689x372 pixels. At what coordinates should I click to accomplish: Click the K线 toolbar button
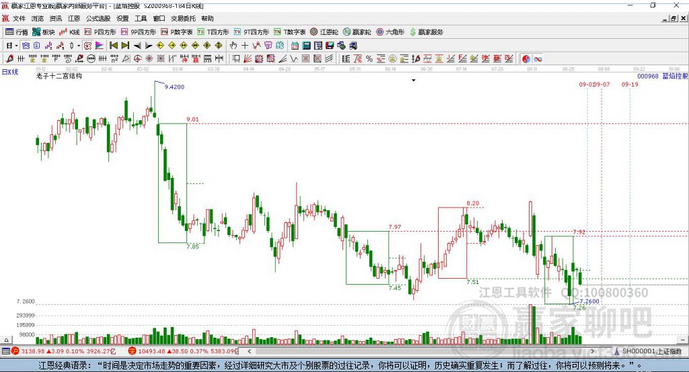pos(69,32)
